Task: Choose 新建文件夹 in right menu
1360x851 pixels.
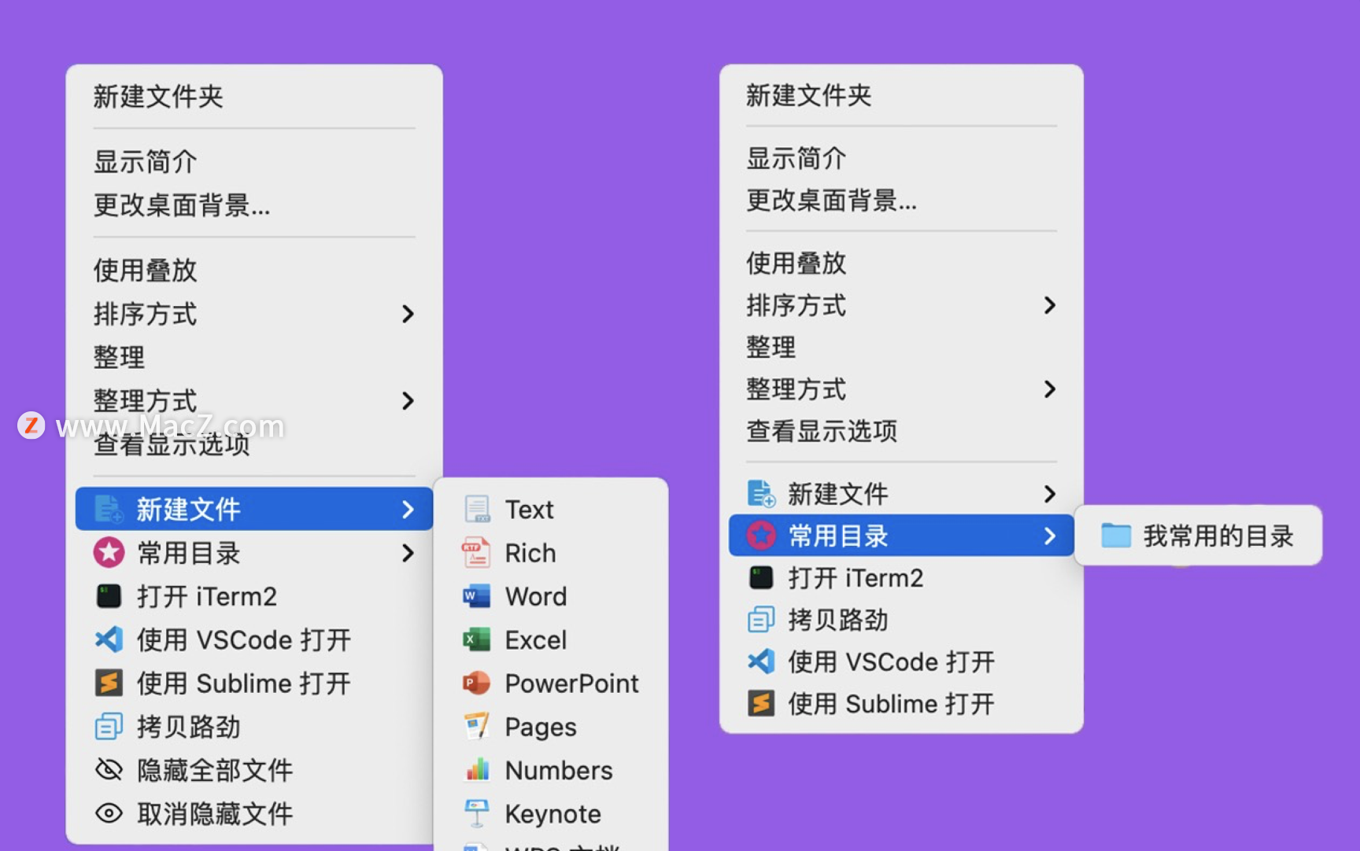Action: tap(809, 95)
